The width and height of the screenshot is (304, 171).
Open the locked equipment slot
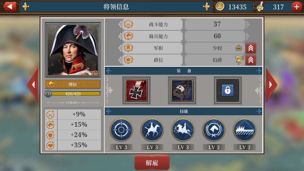(x=228, y=90)
